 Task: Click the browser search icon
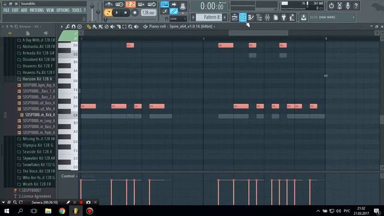point(16,26)
